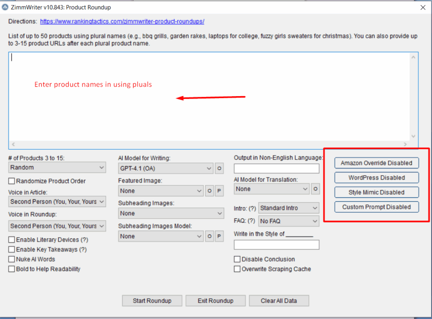This screenshot has width=432, height=319.
Task: Click the O button beside AI Model for Translation
Action: [x=315, y=189]
